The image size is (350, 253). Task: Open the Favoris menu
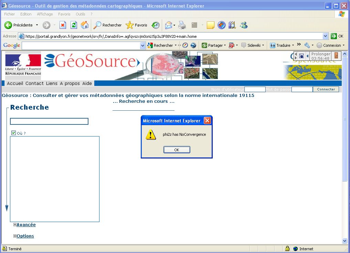pyautogui.click(x=64, y=14)
